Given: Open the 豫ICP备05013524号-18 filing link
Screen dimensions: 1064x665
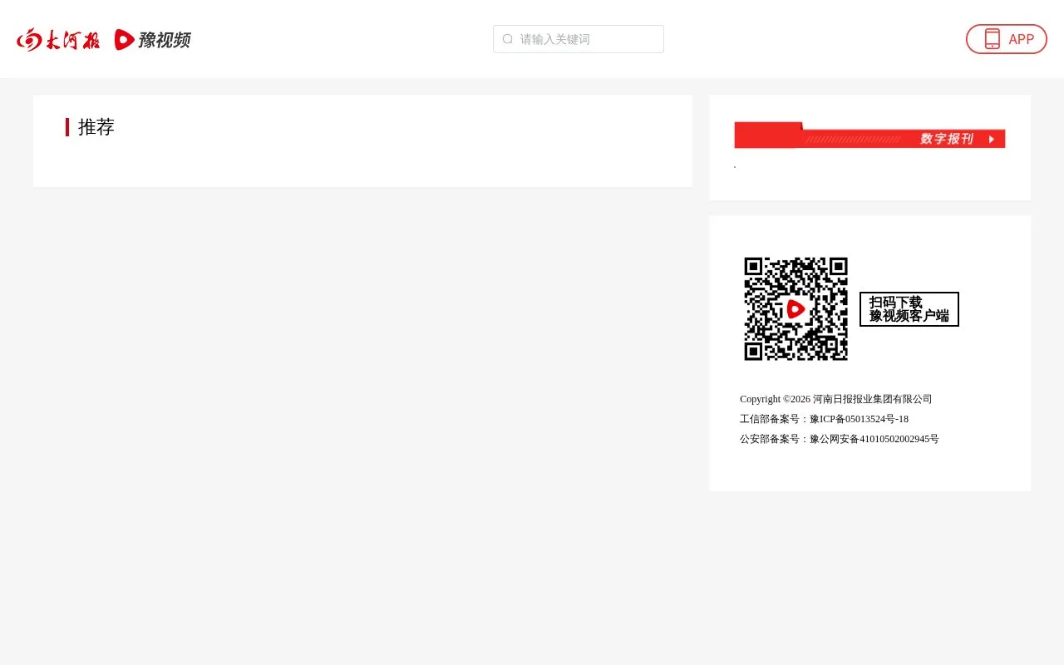Looking at the screenshot, I should [x=859, y=419].
